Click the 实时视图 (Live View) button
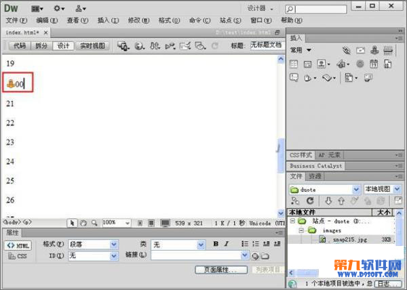Screen dimensions: 407x290 click(92, 45)
